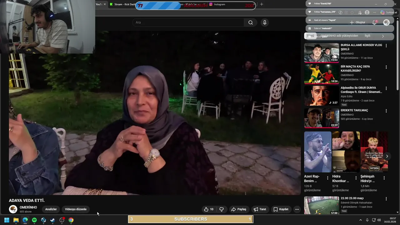400x225 pixels.
Task: Open OMERİNHO channel avatar
Action: (13, 209)
